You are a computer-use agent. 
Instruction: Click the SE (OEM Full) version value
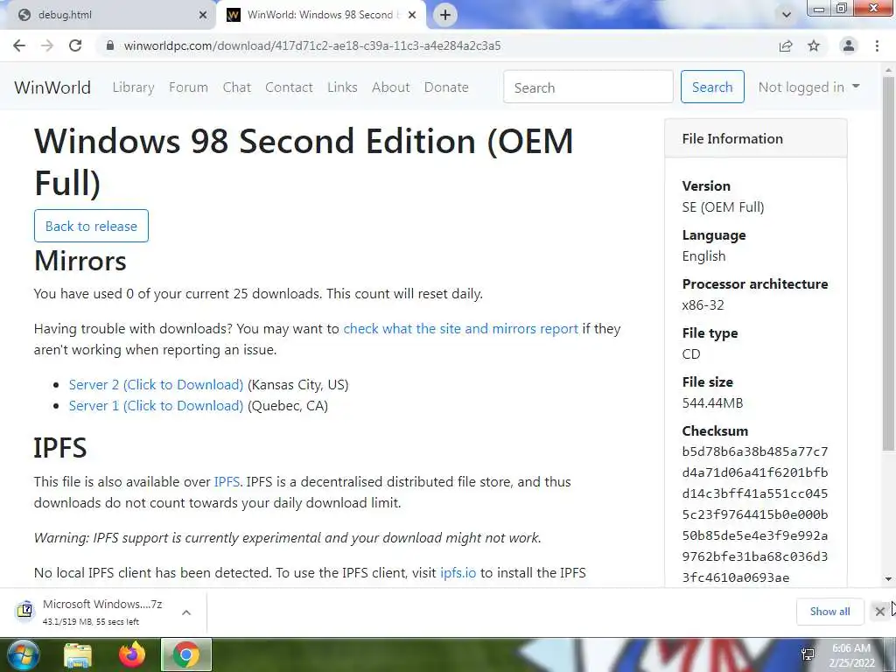point(723,206)
